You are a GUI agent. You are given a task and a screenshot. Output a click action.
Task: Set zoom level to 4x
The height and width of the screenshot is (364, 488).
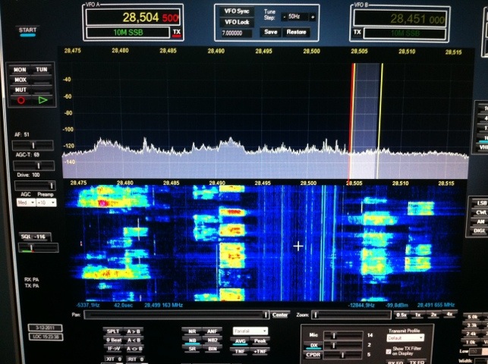pos(450,314)
